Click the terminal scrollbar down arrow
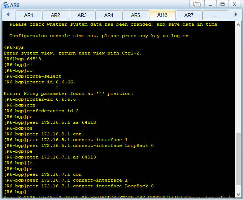 coord(238,194)
